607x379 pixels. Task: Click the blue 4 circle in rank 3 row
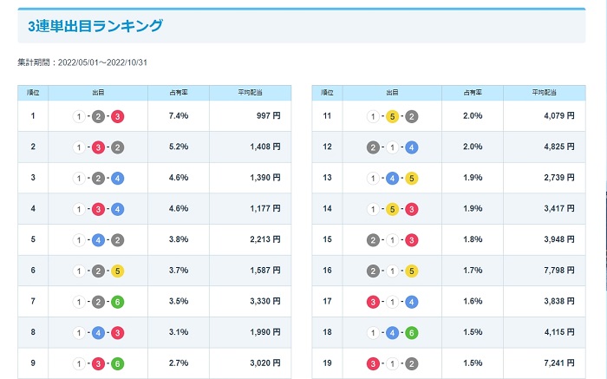[x=117, y=178]
